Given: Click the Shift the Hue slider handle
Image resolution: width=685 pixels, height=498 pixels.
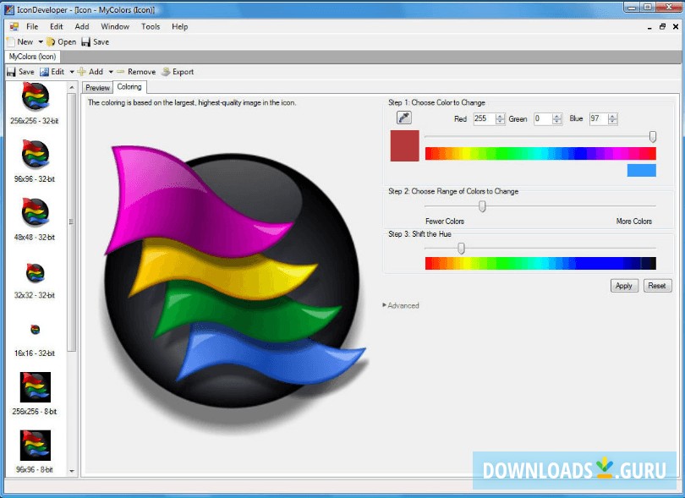Looking at the screenshot, I should click(x=461, y=249).
